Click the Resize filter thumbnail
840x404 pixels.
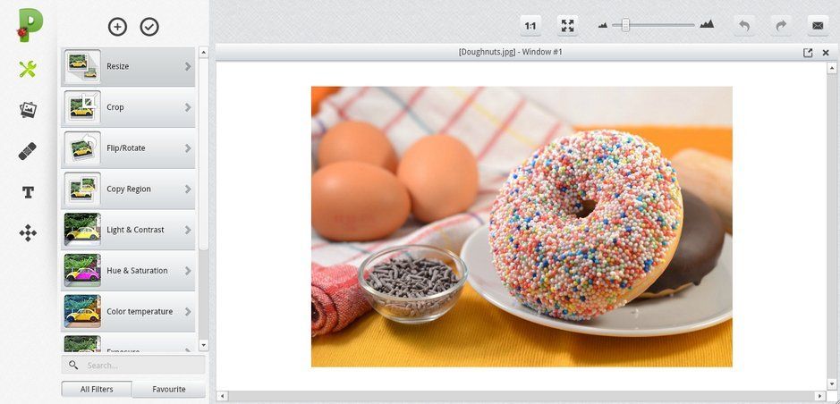82,67
